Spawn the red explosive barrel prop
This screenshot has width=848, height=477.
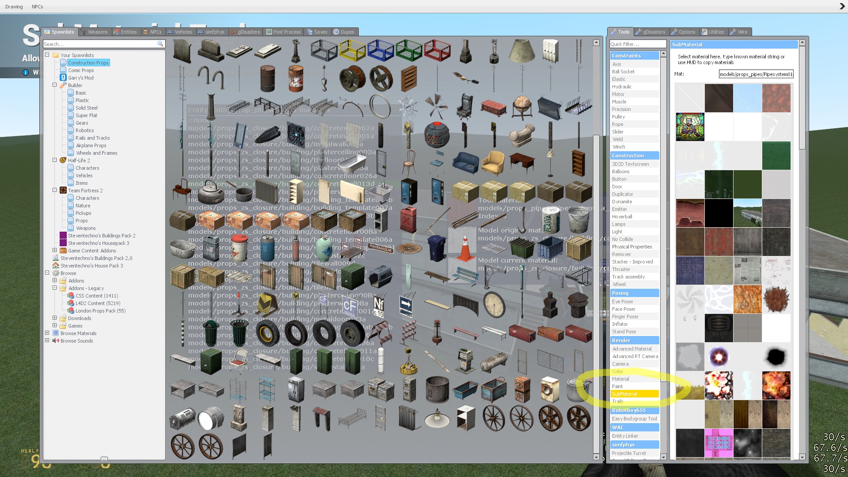[x=296, y=78]
